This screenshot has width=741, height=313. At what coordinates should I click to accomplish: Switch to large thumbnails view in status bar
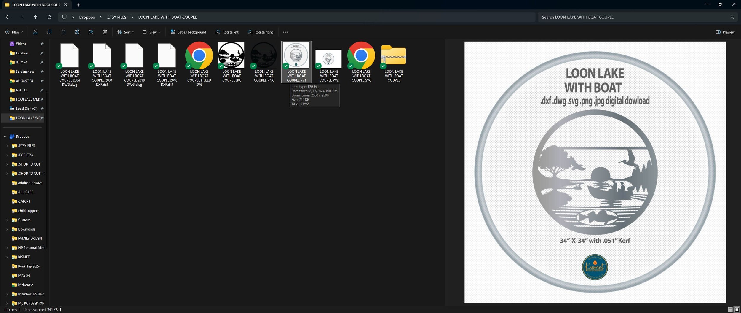pos(737,309)
